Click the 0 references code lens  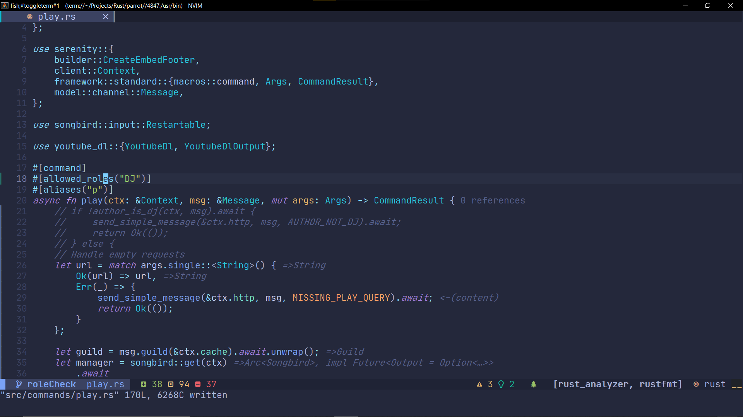click(493, 200)
